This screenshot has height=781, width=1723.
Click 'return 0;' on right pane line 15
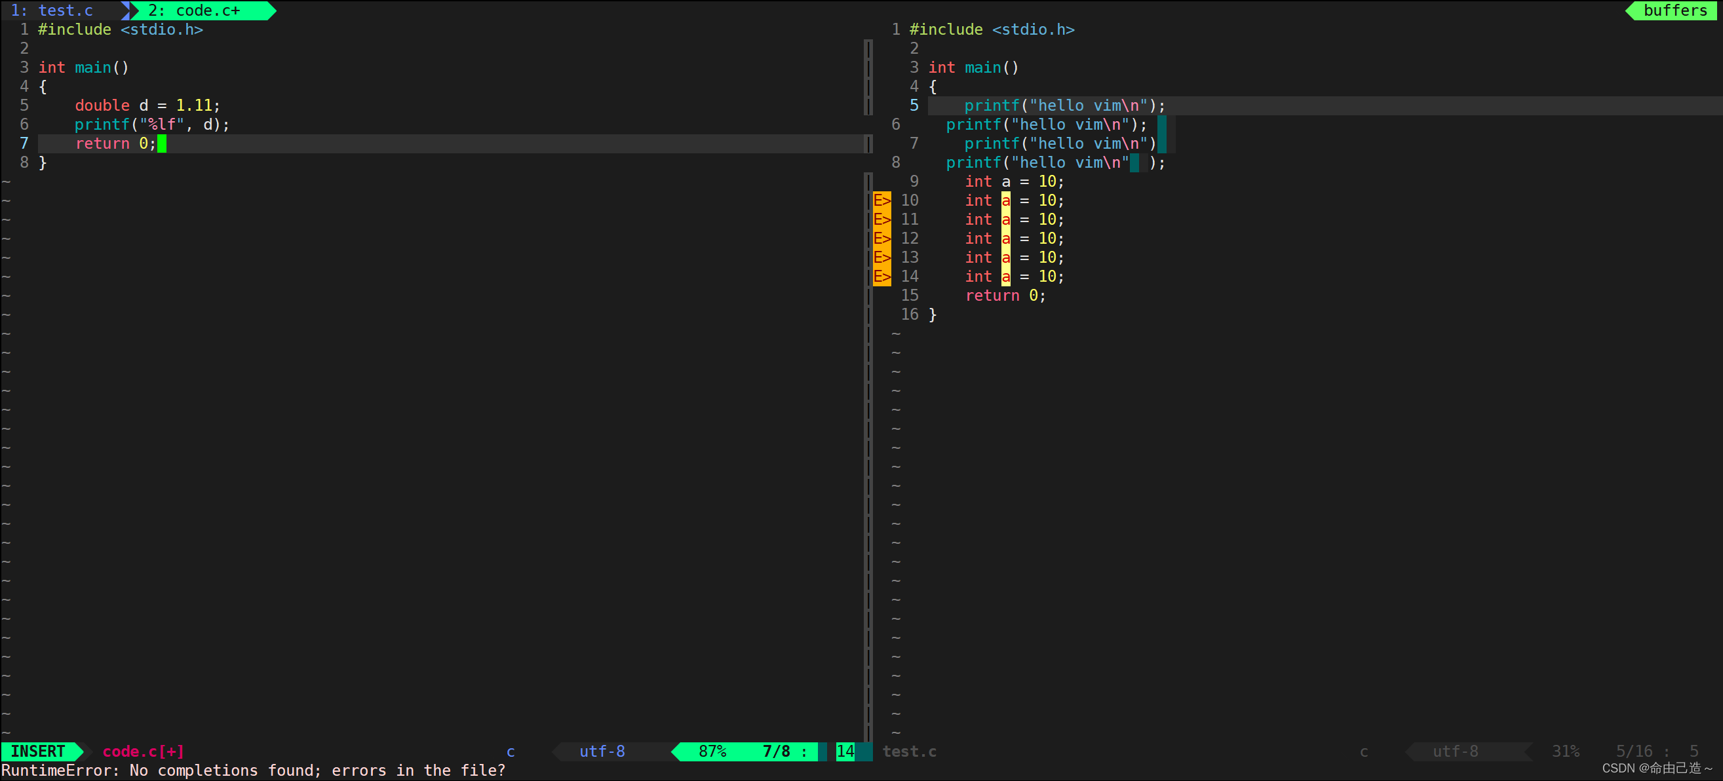[x=1005, y=295]
